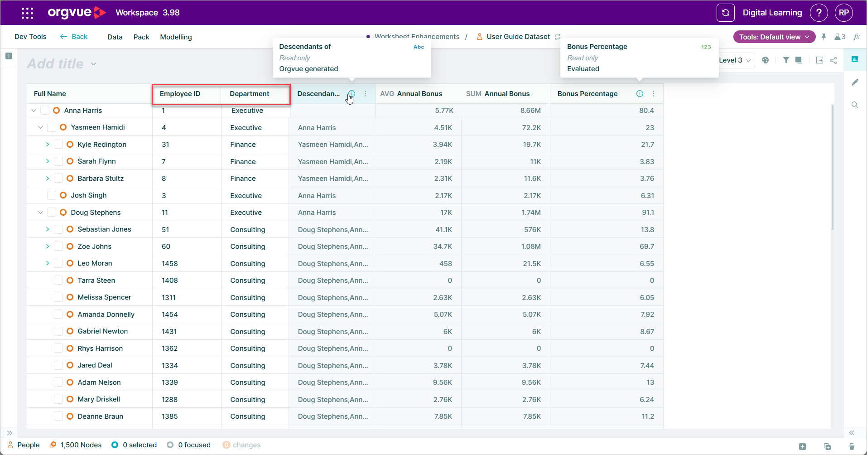Collapse the Doug Stephens branch

pos(40,212)
